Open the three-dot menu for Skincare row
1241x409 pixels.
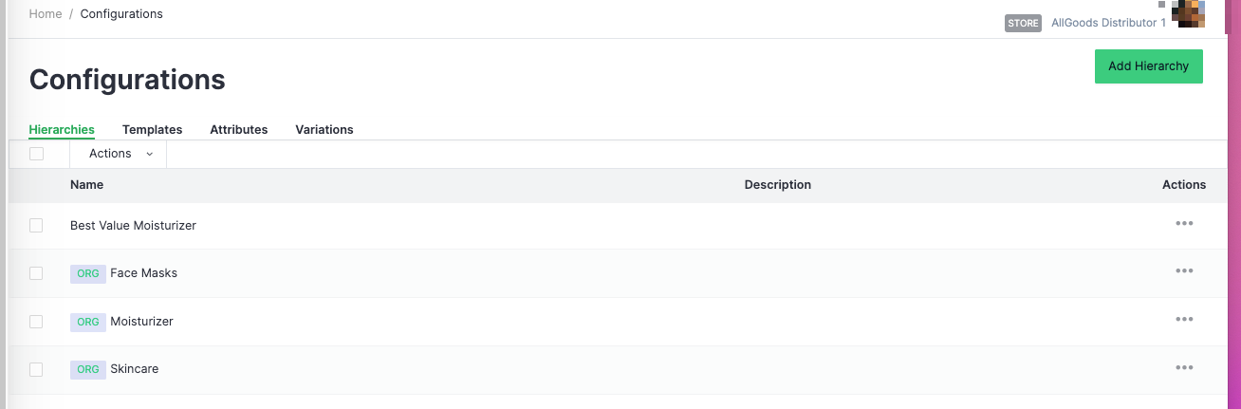(x=1183, y=367)
